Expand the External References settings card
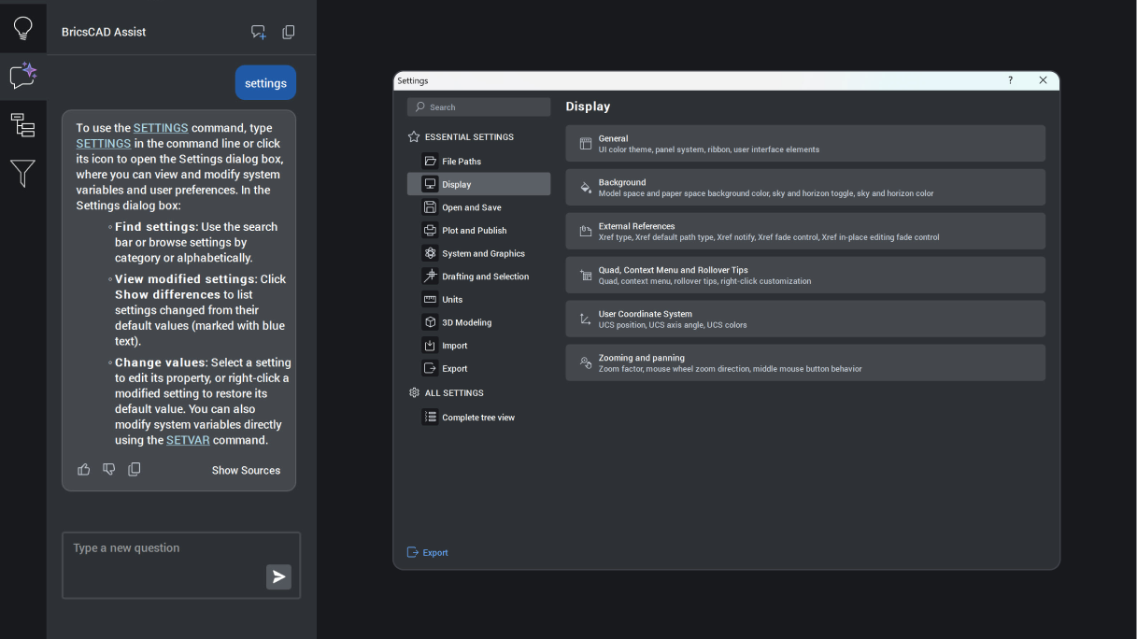Image resolution: width=1137 pixels, height=639 pixels. (805, 232)
